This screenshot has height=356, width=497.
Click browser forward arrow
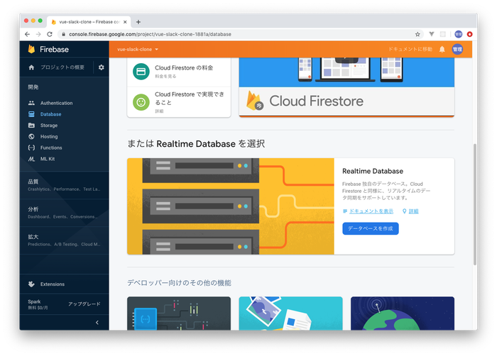point(38,34)
